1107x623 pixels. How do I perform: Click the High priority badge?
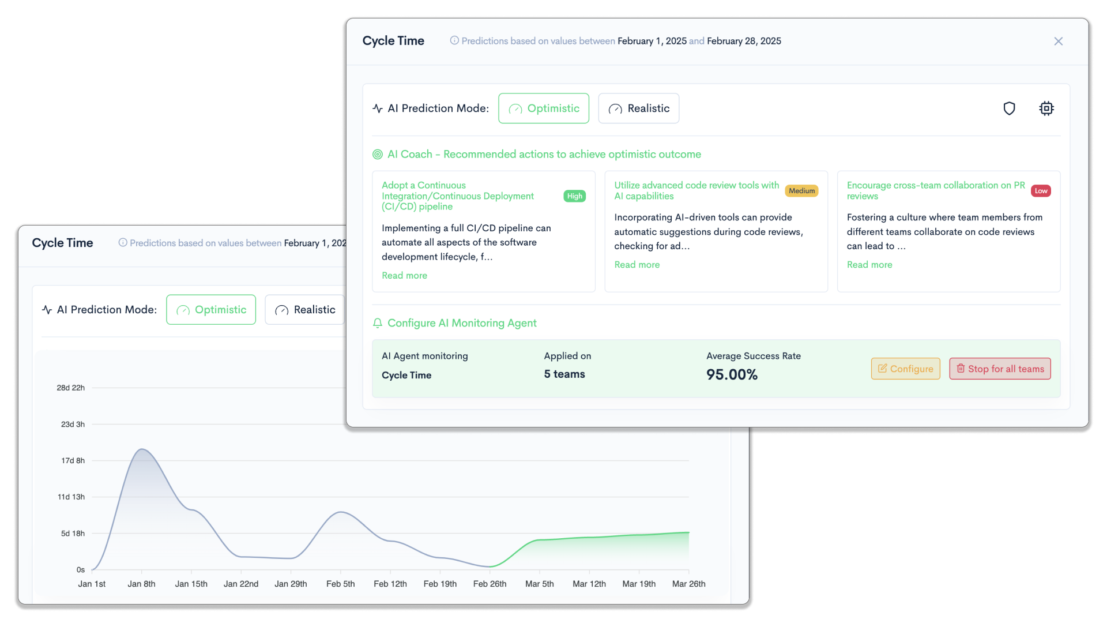point(575,196)
